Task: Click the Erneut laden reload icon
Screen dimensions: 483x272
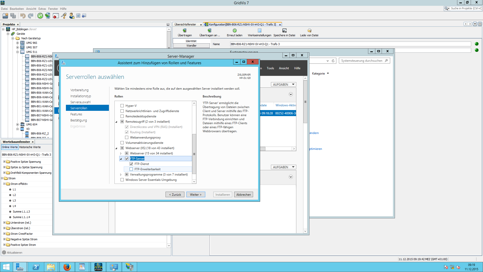Action: (x=234, y=30)
